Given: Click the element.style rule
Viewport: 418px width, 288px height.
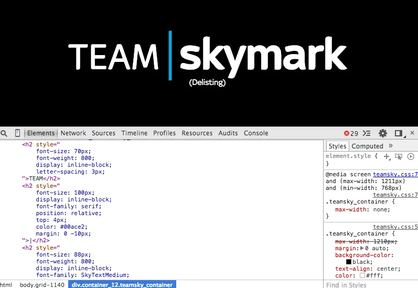Looking at the screenshot, I should [x=351, y=156].
